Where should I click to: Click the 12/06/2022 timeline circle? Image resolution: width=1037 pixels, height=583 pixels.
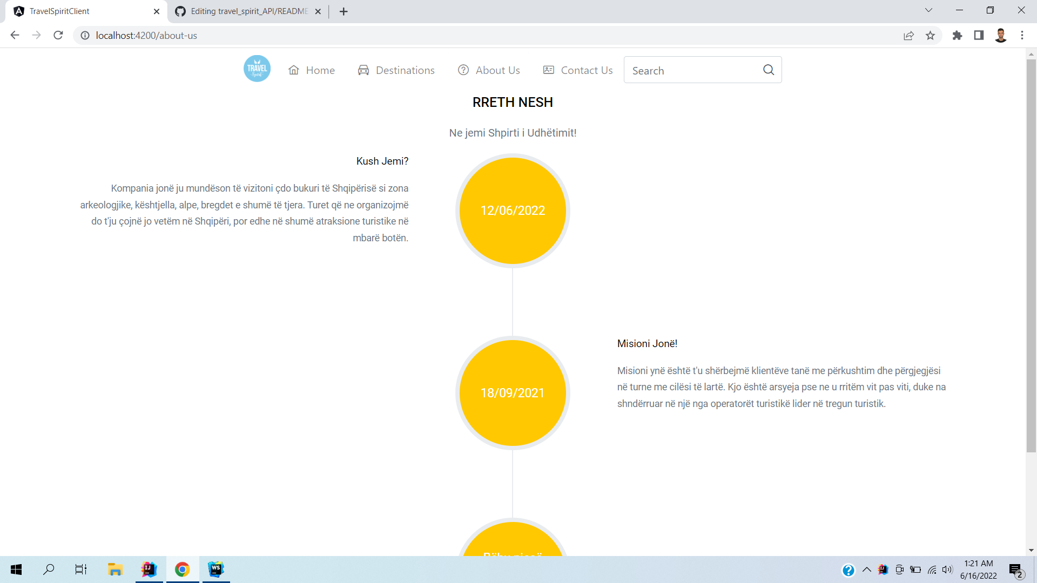click(513, 211)
